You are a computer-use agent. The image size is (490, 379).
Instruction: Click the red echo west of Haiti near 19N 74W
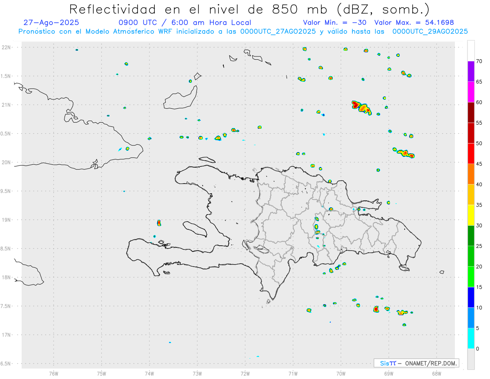[159, 223]
